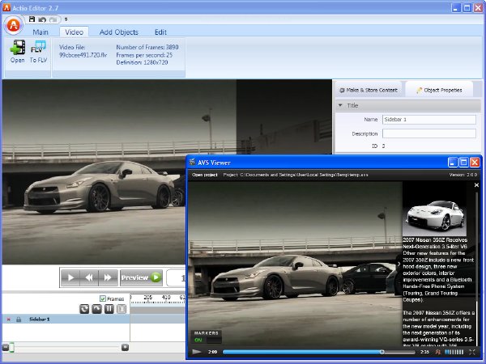Click the Number of Frames: 3890 text

coord(147,47)
